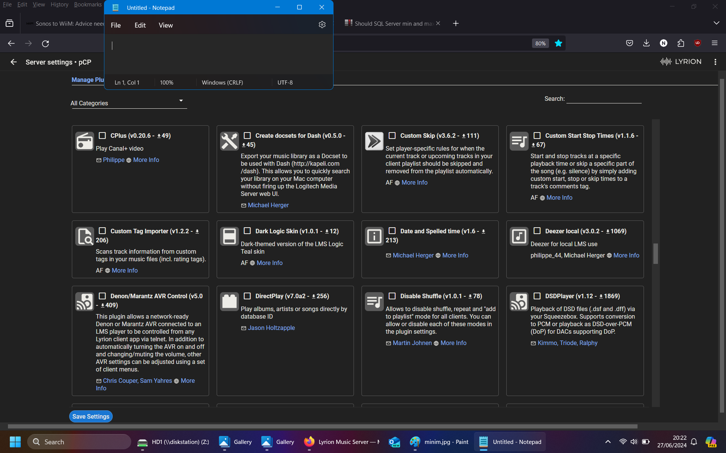Open Firefox hamburger application menu
This screenshot has width=726, height=453.
[714, 43]
